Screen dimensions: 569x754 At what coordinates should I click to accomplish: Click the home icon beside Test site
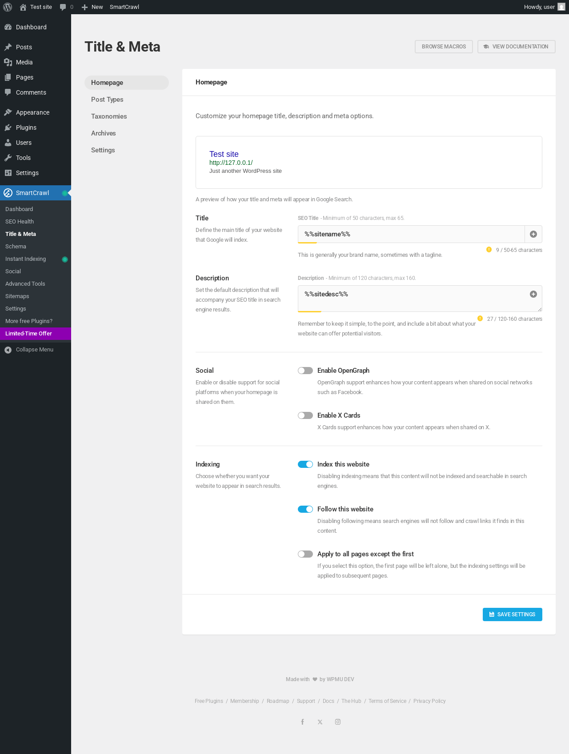point(23,7)
